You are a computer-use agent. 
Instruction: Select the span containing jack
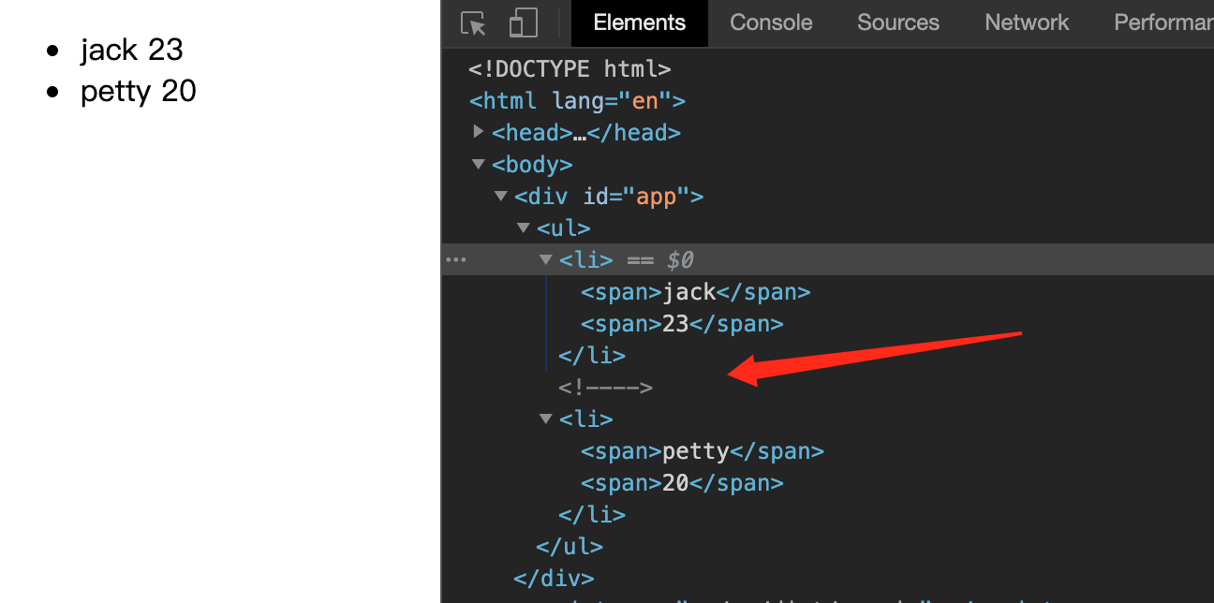click(696, 292)
